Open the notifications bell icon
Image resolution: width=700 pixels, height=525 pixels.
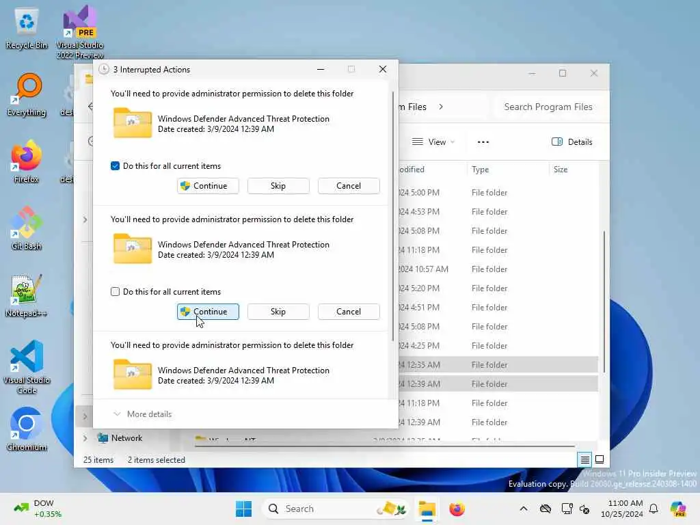pyautogui.click(x=654, y=509)
